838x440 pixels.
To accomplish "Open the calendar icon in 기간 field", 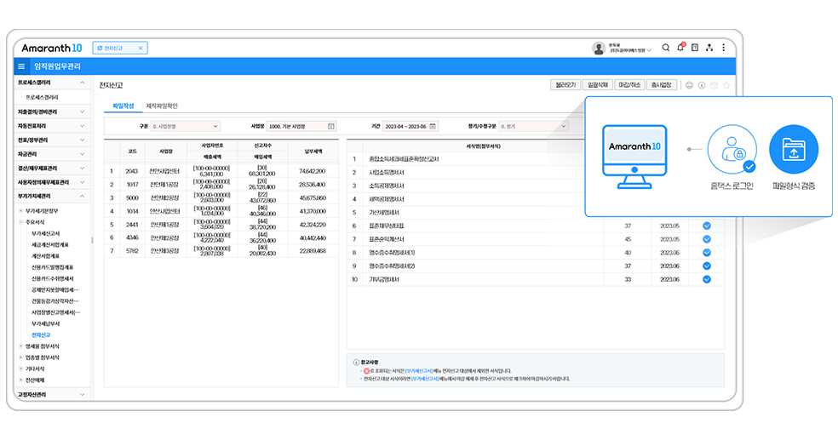I will point(433,127).
